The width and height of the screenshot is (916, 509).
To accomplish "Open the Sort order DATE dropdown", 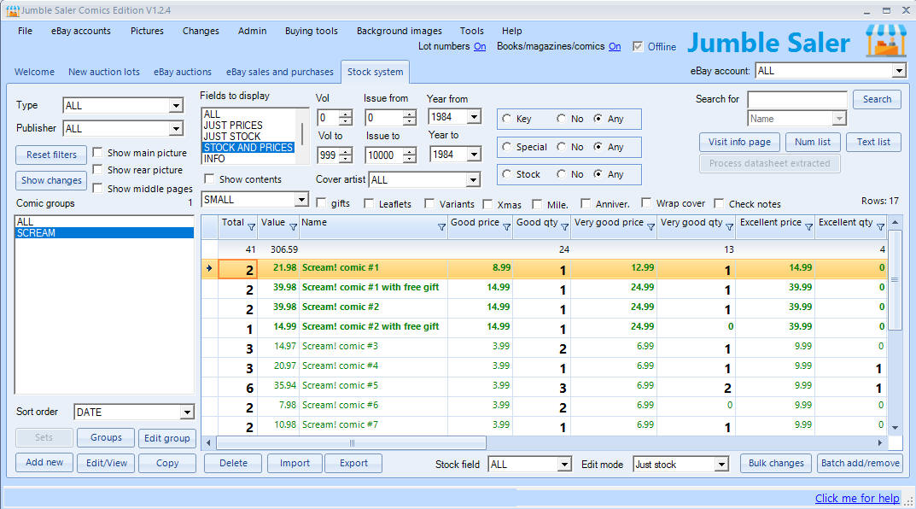I will [186, 412].
